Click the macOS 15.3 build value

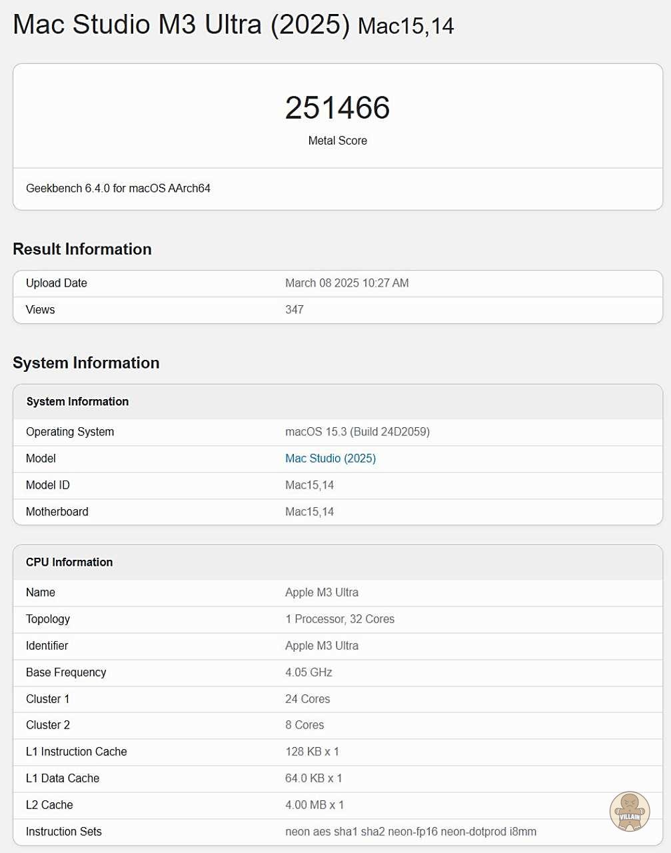pyautogui.click(x=357, y=432)
